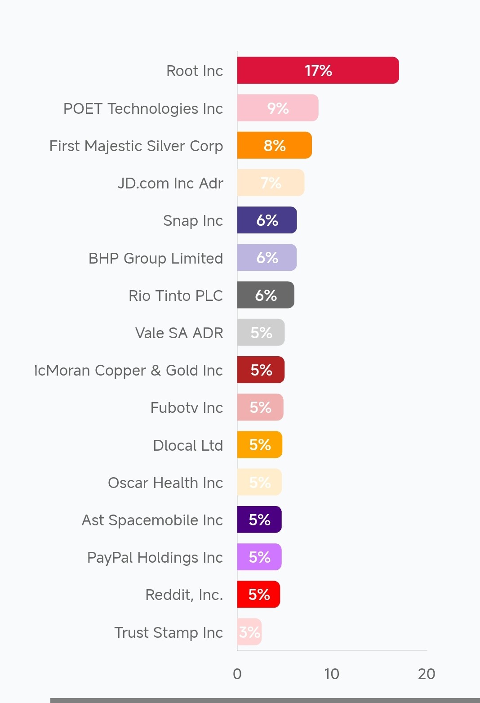This screenshot has width=480, height=703.
Task: Tap the violet PayPal Holdings bar
Action: [259, 557]
